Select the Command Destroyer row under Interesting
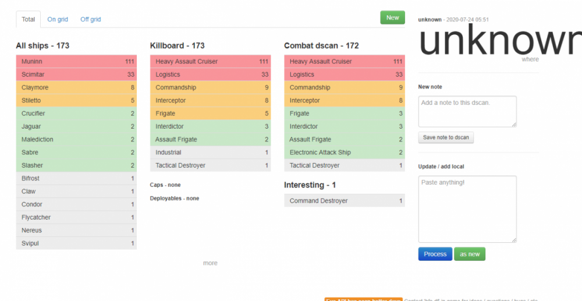The height and width of the screenshot is (301, 582). click(x=345, y=201)
